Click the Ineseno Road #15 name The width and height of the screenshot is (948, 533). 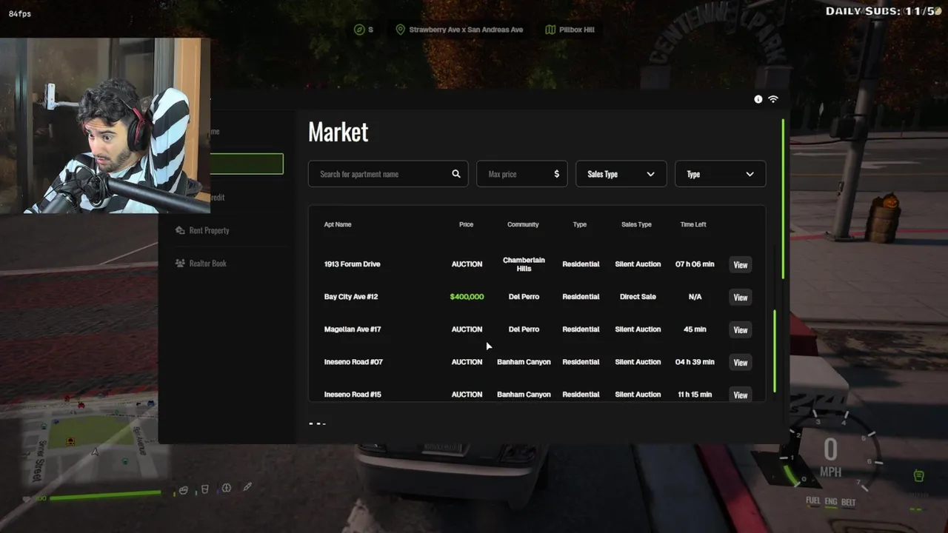(x=353, y=395)
